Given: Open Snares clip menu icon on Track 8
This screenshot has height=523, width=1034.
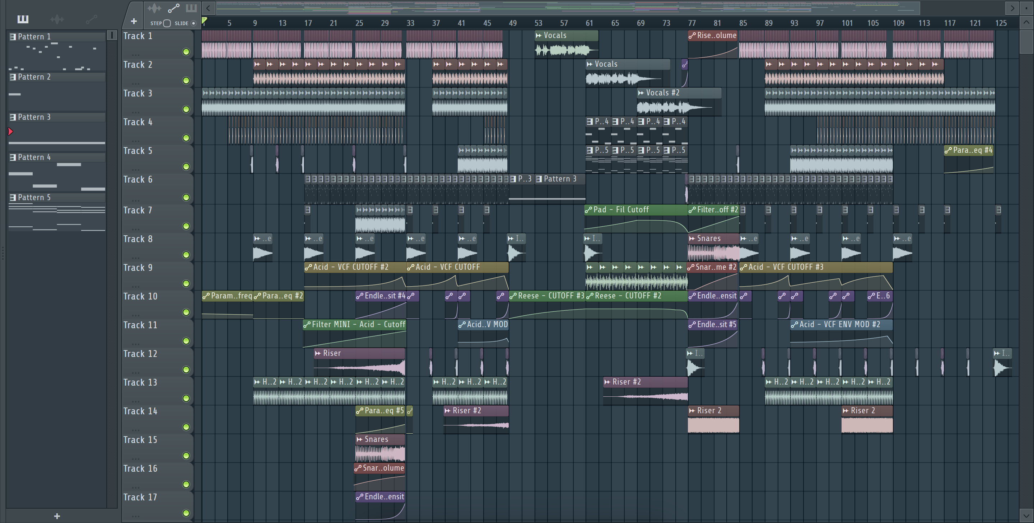Looking at the screenshot, I should 691,239.
